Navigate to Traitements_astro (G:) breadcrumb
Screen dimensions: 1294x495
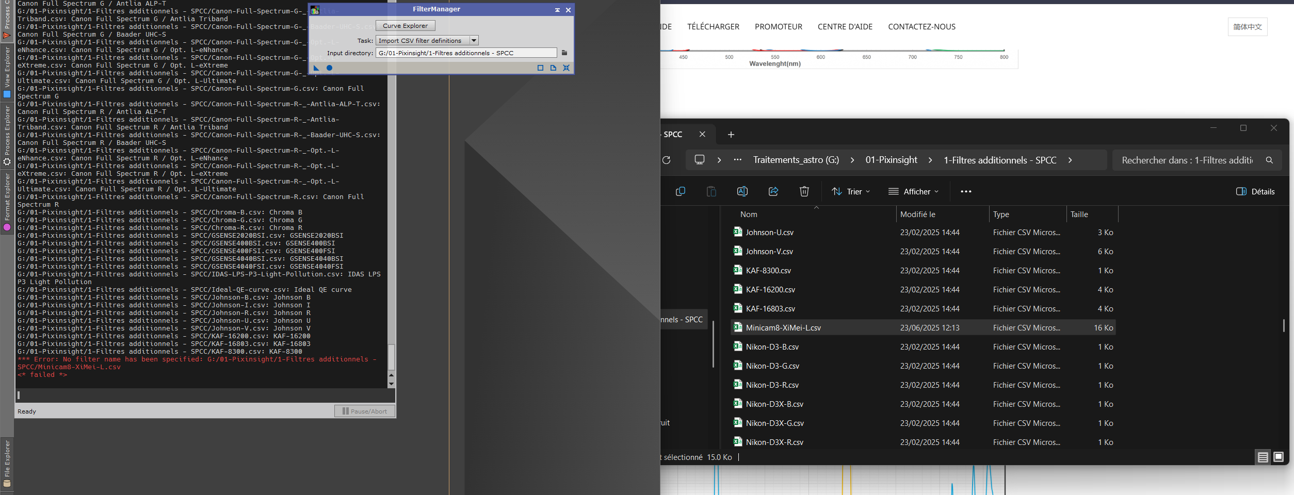pyautogui.click(x=796, y=160)
